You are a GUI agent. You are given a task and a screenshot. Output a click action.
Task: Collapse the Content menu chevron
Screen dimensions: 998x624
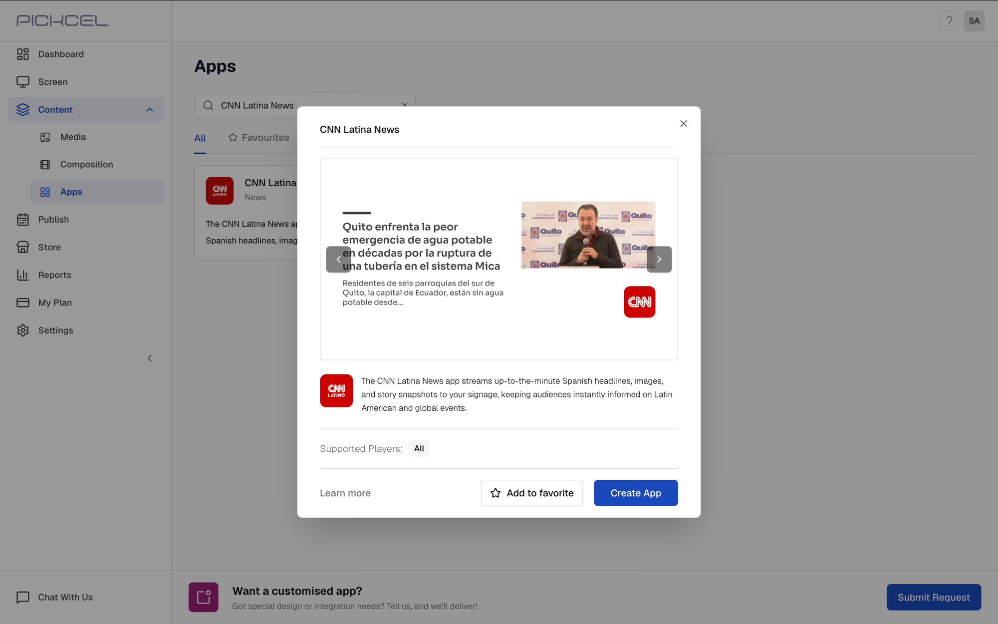point(150,110)
